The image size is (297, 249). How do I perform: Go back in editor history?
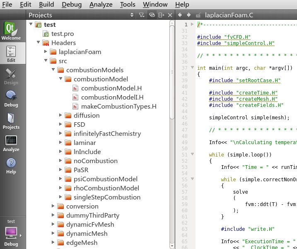click(x=180, y=15)
